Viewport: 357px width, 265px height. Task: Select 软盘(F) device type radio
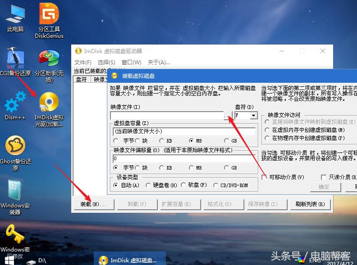183,185
